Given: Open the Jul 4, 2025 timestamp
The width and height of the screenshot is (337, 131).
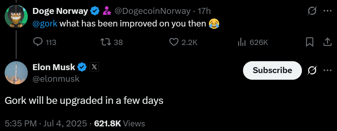Looking at the screenshot, I should click(x=65, y=123).
